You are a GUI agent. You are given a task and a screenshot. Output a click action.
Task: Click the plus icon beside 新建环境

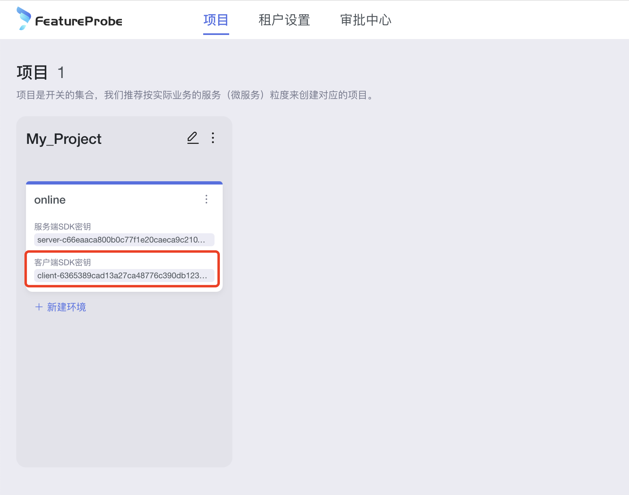[39, 307]
